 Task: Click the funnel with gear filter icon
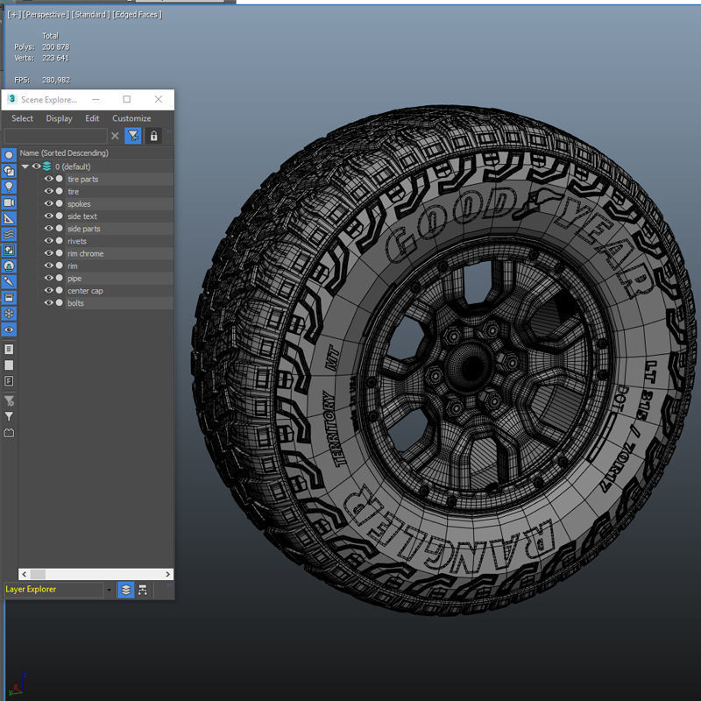(x=9, y=400)
